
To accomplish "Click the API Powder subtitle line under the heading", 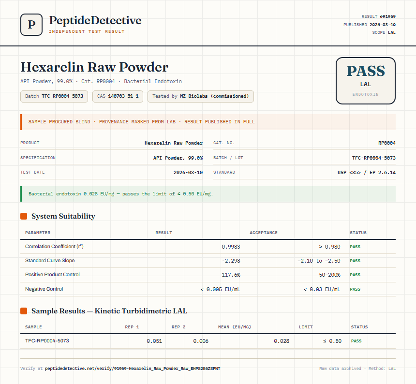I will coord(101,81).
